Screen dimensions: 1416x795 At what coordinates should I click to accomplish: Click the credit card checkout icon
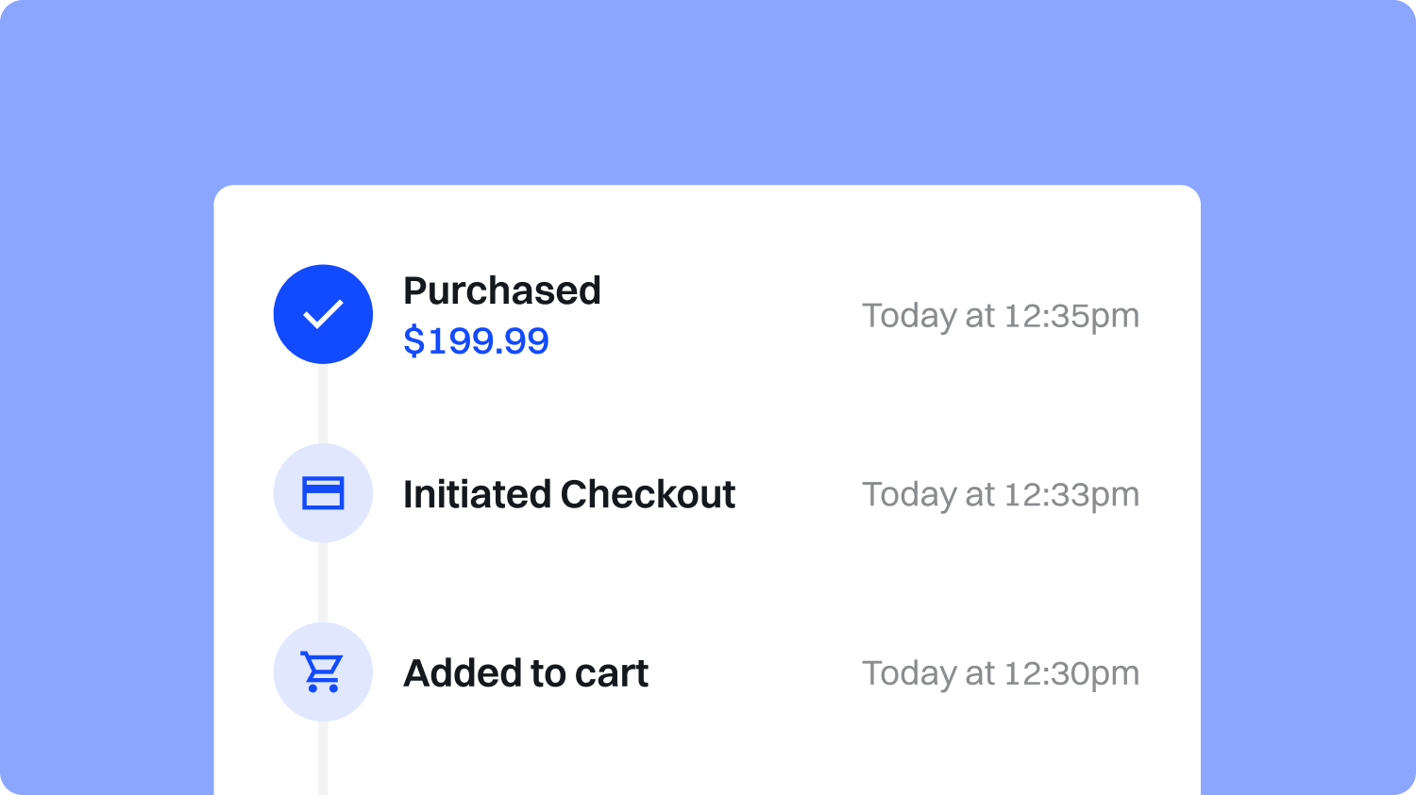coord(323,493)
